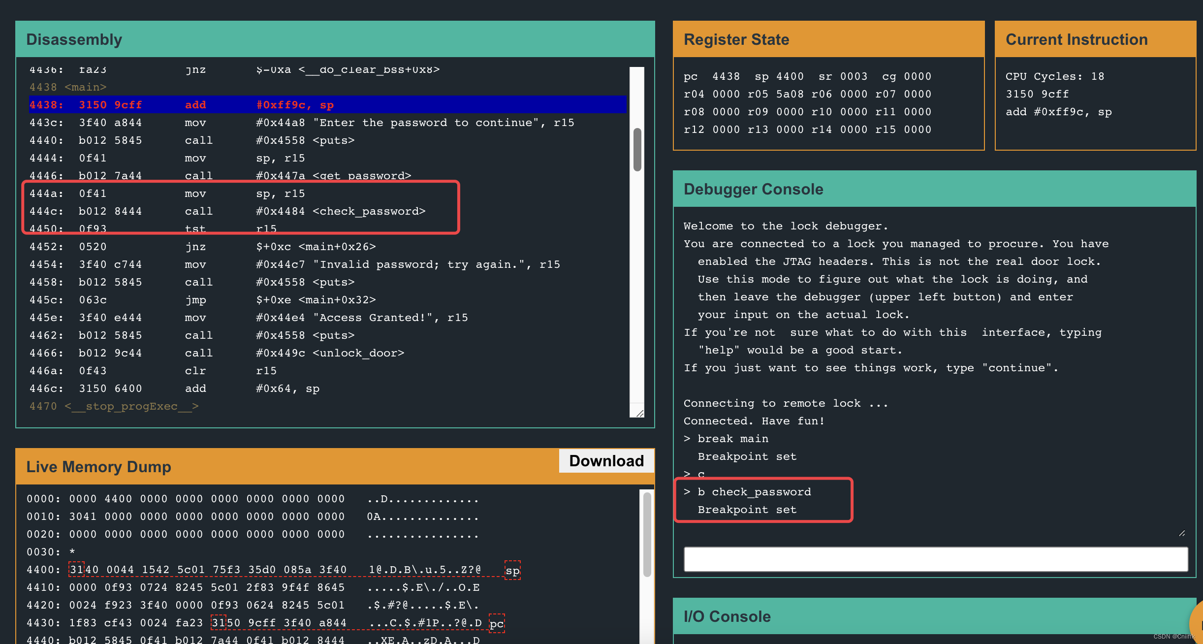1203x644 pixels.
Task: Click the memory dump row 4400
Action: coord(253,570)
